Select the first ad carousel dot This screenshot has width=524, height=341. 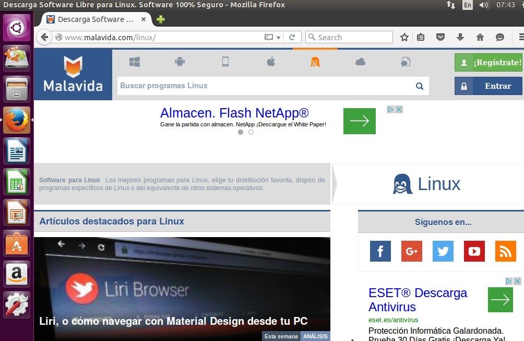coord(241,132)
